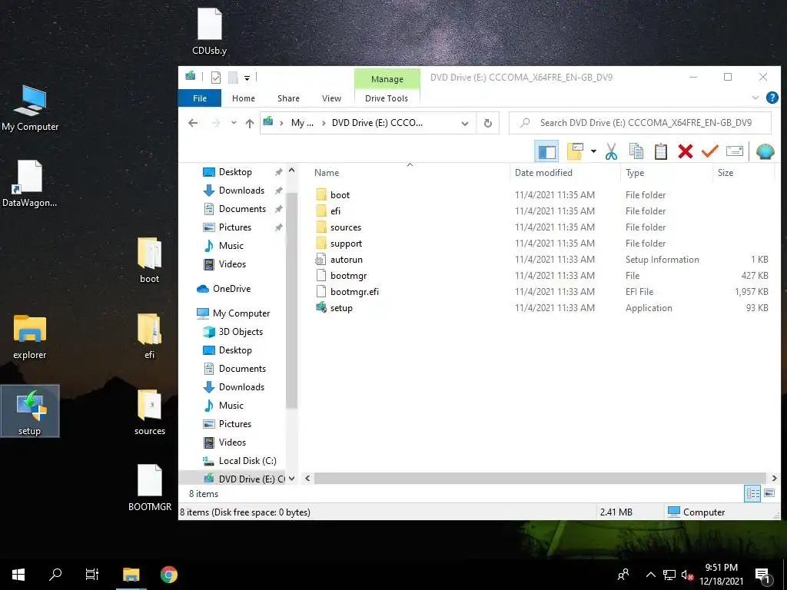Image resolution: width=787 pixels, height=590 pixels.
Task: Click the Paste clipboard icon
Action: (660, 151)
